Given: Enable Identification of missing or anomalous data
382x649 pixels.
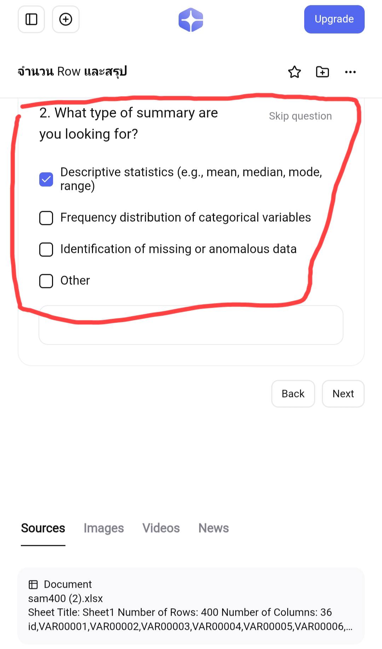Looking at the screenshot, I should tap(46, 249).
